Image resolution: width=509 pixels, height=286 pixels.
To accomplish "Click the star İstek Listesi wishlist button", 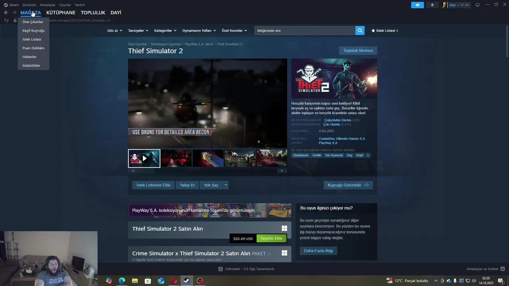I will (385, 31).
